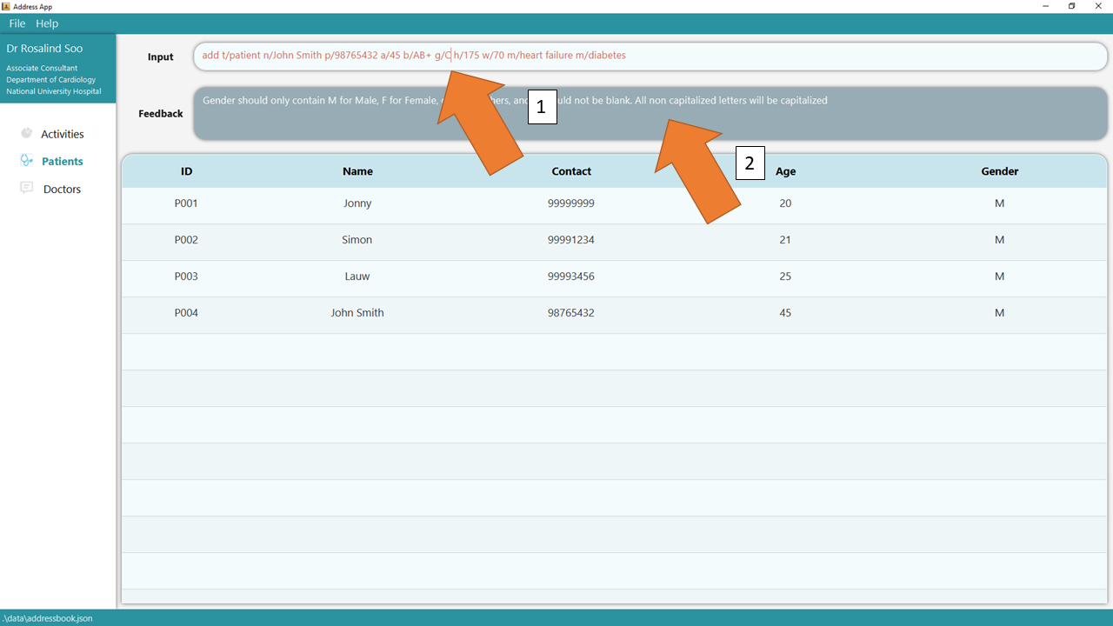The image size is (1113, 626).
Task: Select the Activities tab label
Action: pyautogui.click(x=63, y=134)
